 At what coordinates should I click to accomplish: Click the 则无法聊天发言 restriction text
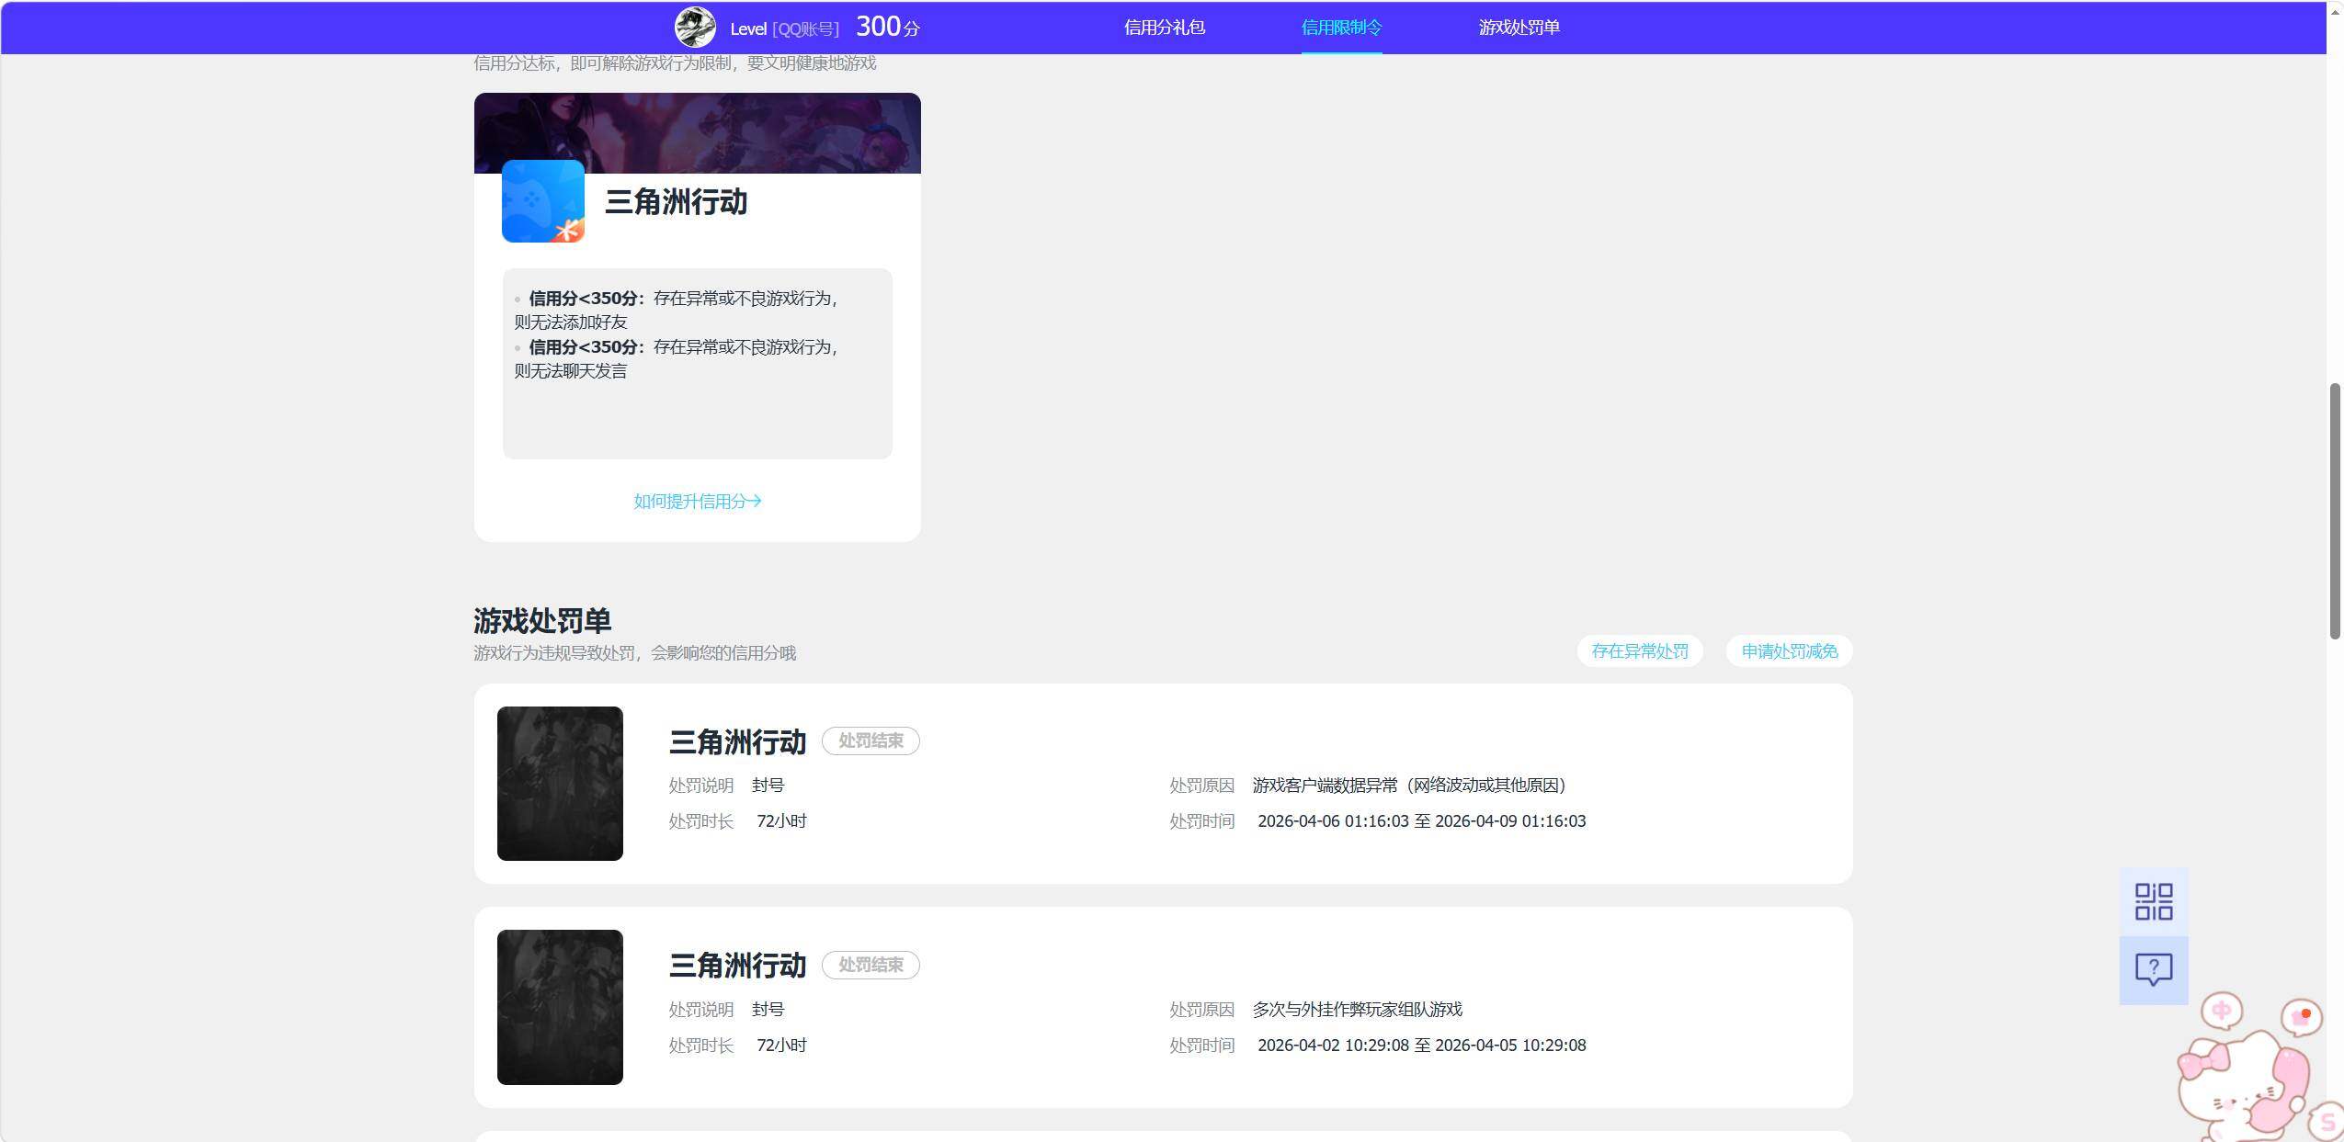pos(571,371)
